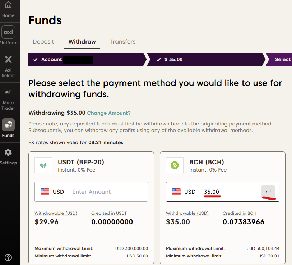Switch to the Deposit tab
The height and width of the screenshot is (265, 292).
coord(43,42)
